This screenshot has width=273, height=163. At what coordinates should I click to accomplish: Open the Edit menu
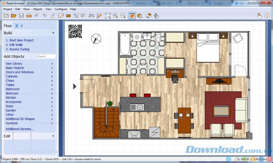tap(17, 9)
